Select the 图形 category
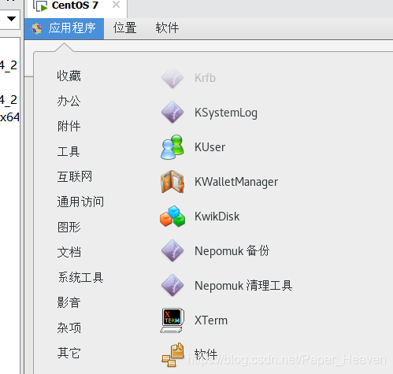Viewport: 393px width, 374px height. tap(69, 227)
